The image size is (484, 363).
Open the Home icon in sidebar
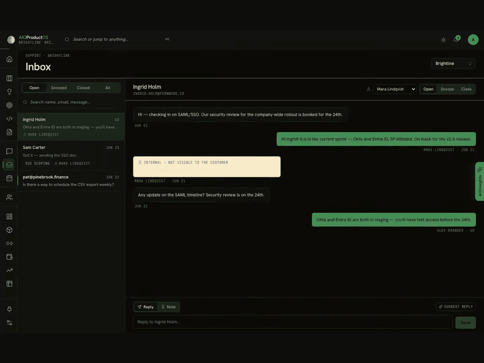coord(9,59)
